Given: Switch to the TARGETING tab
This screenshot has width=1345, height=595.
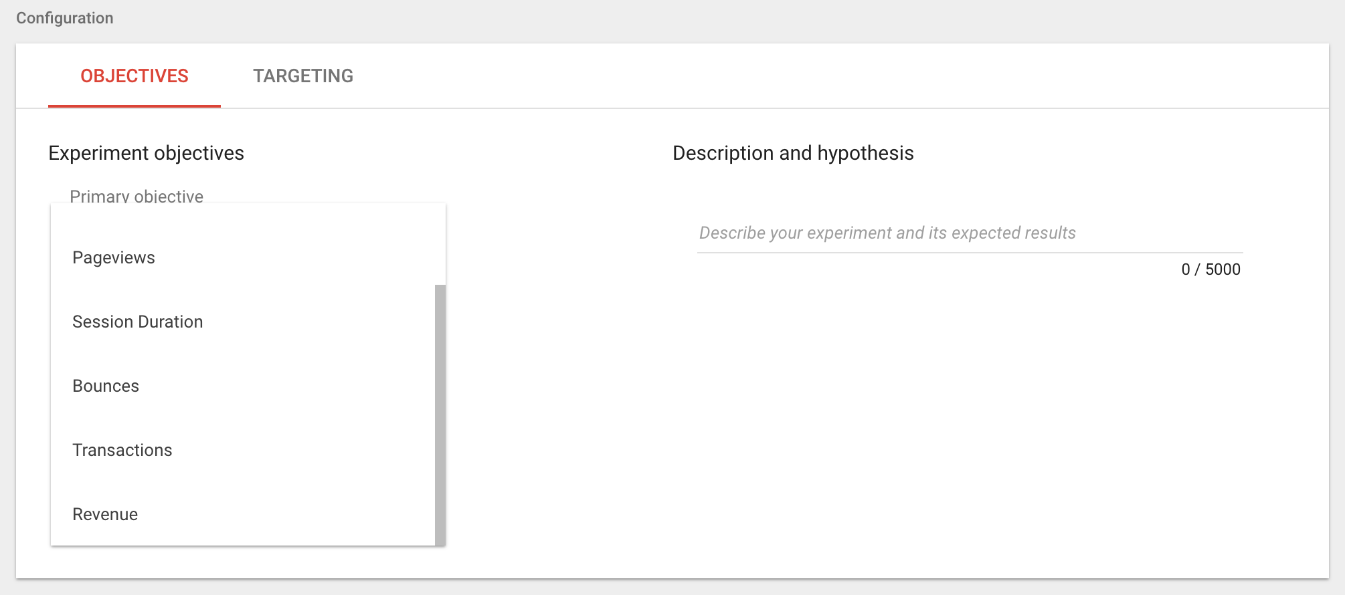Looking at the screenshot, I should [x=302, y=76].
